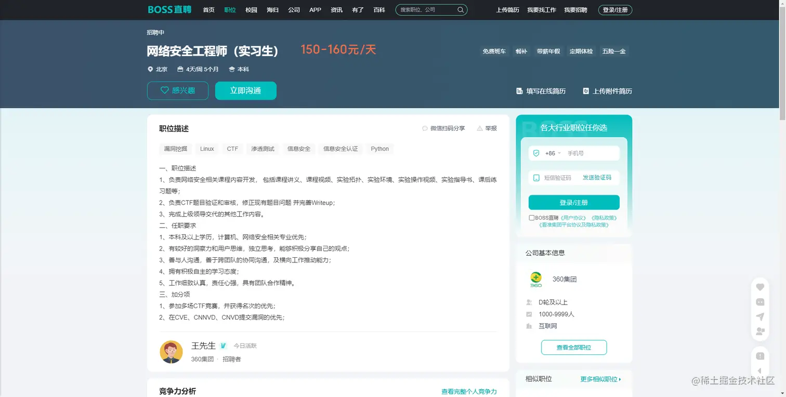Click the Linux skill tag
The height and width of the screenshot is (397, 786).
(207, 149)
